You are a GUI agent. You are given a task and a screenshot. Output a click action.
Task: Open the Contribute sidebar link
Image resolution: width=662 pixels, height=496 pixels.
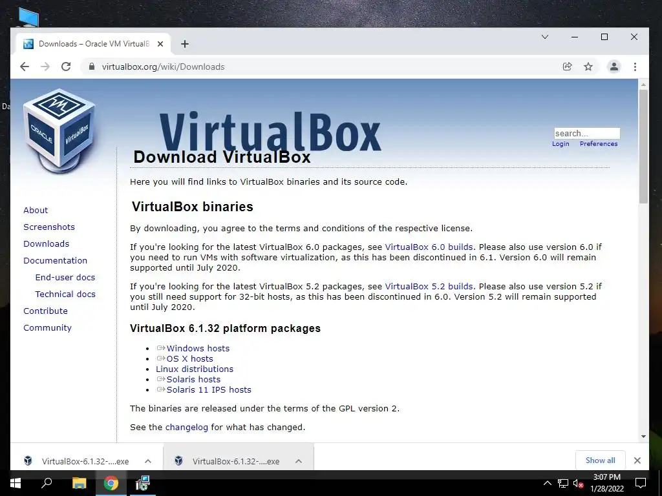[x=45, y=311]
